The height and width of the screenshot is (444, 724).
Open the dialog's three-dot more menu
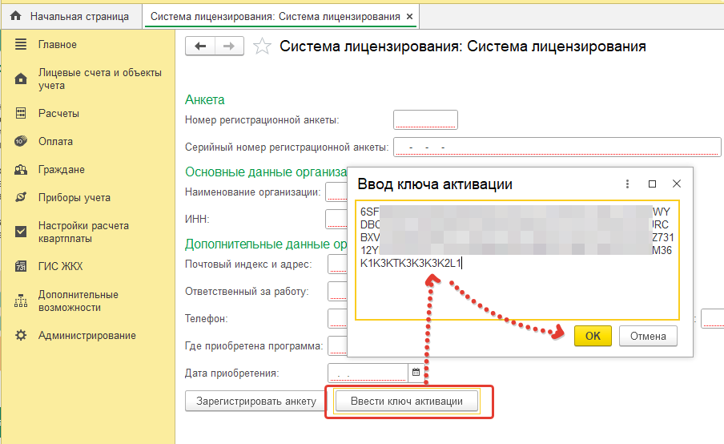pyautogui.click(x=627, y=184)
